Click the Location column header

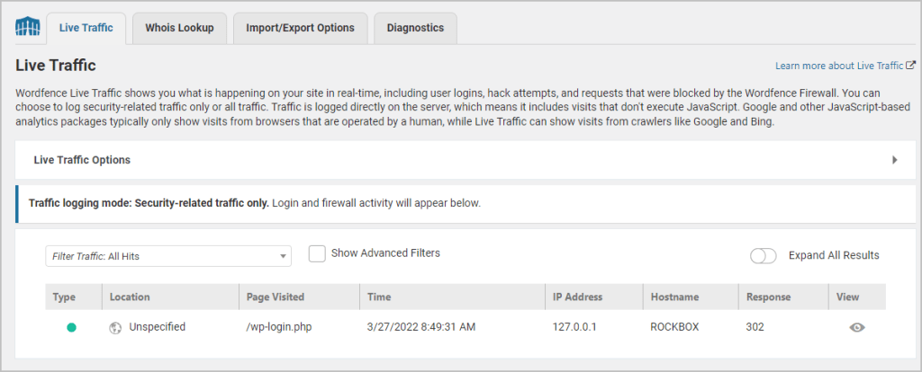pyautogui.click(x=170, y=297)
